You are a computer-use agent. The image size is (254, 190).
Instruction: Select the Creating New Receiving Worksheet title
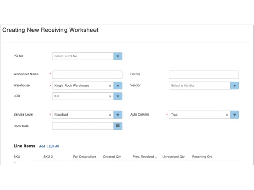click(50, 30)
